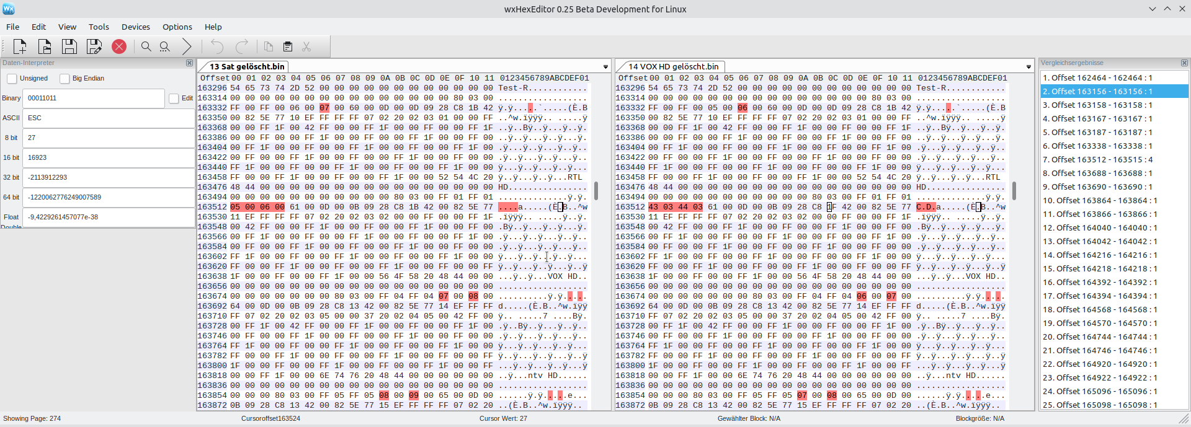Enable the Unsigned checkbox
The image size is (1191, 427).
pos(12,79)
